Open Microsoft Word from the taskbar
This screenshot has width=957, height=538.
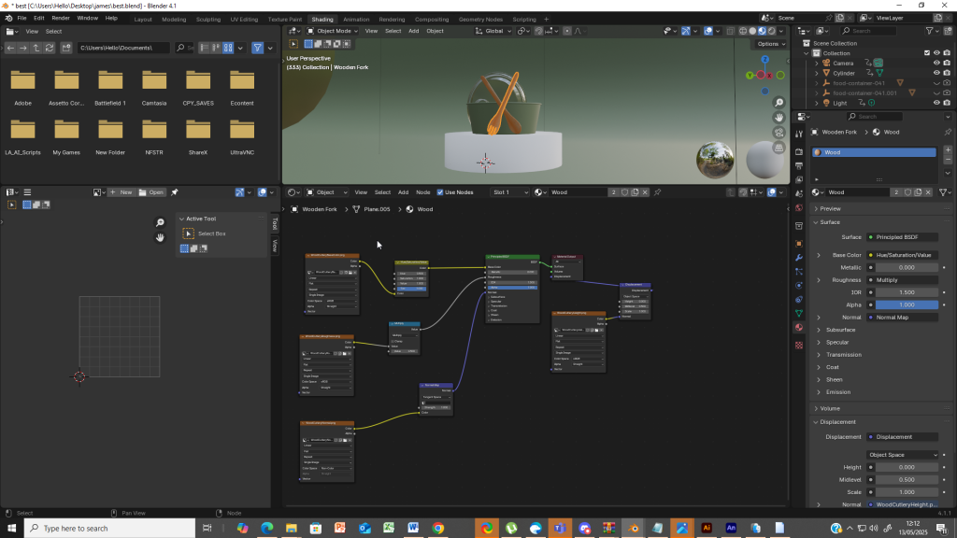(413, 528)
